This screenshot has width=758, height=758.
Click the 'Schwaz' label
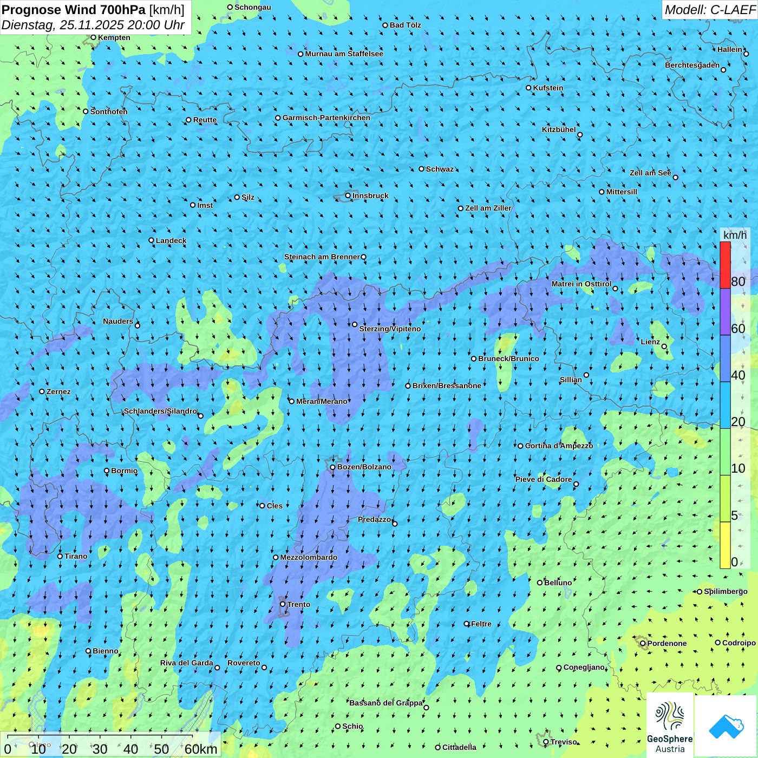tap(440, 169)
